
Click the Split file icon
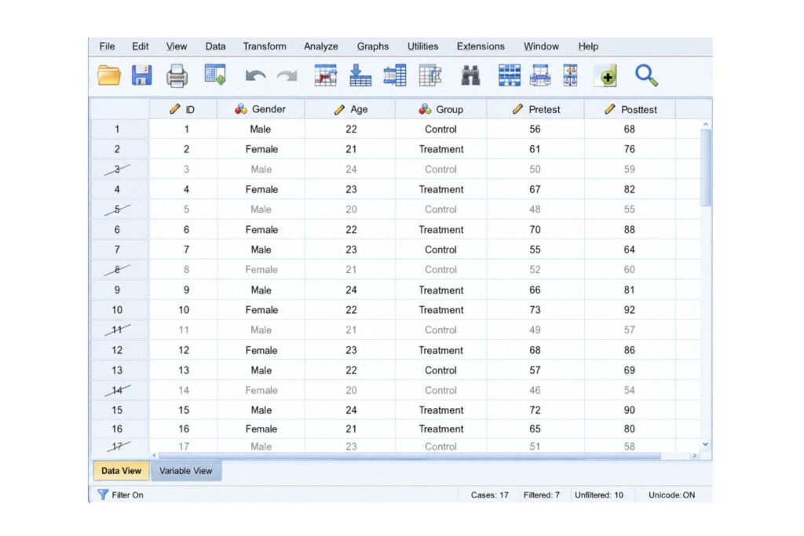540,75
